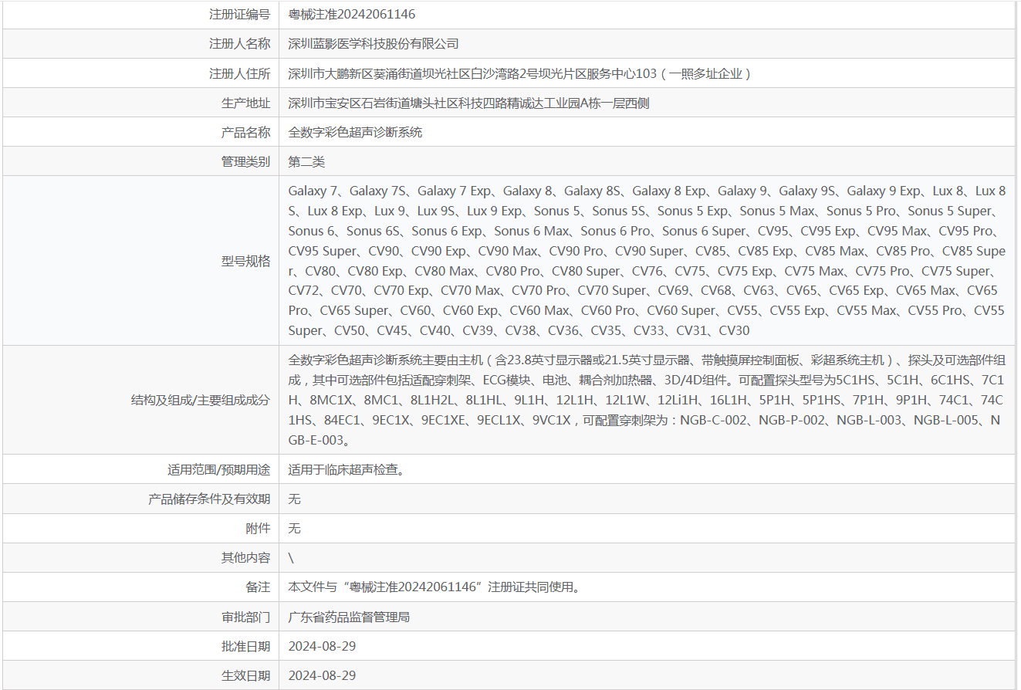Screen dimensions: 1021x690
Task: Click the 批准日期 label
Action: click(246, 646)
